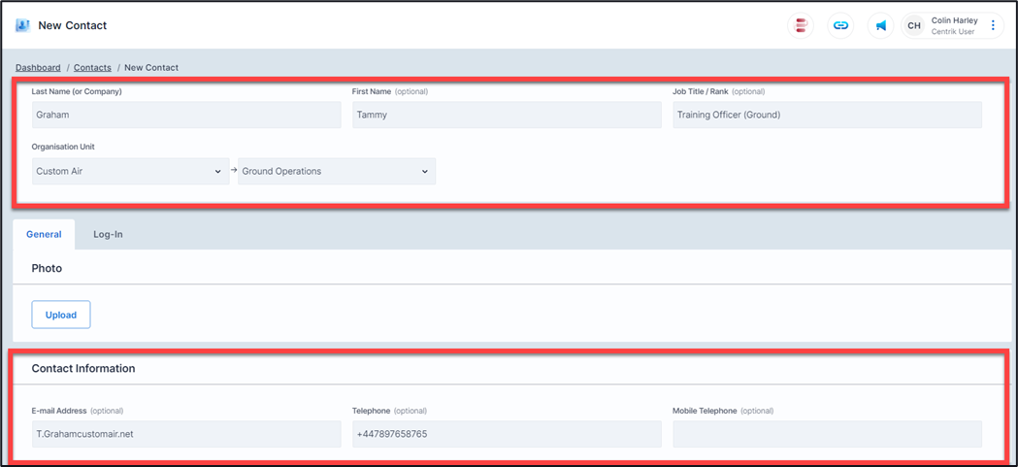Click the First Name field containing Tammy

pos(507,115)
